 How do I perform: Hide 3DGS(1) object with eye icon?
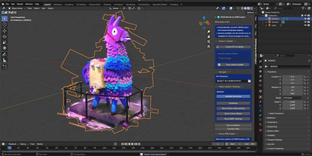(x=305, y=19)
